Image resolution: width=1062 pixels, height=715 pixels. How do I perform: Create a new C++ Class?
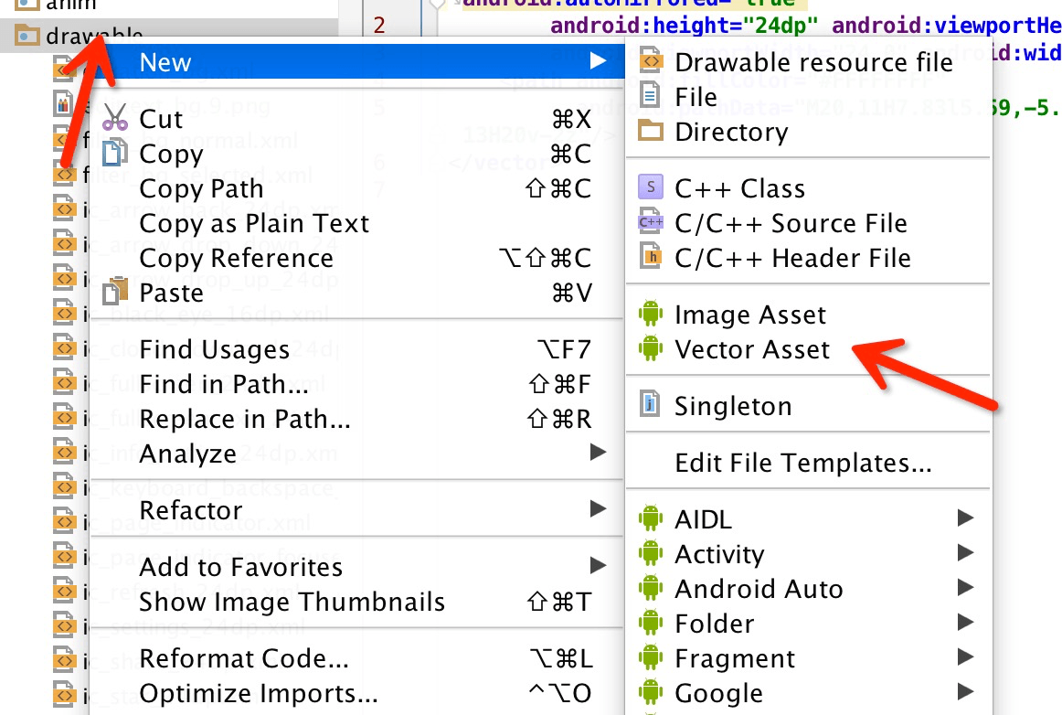pos(810,187)
